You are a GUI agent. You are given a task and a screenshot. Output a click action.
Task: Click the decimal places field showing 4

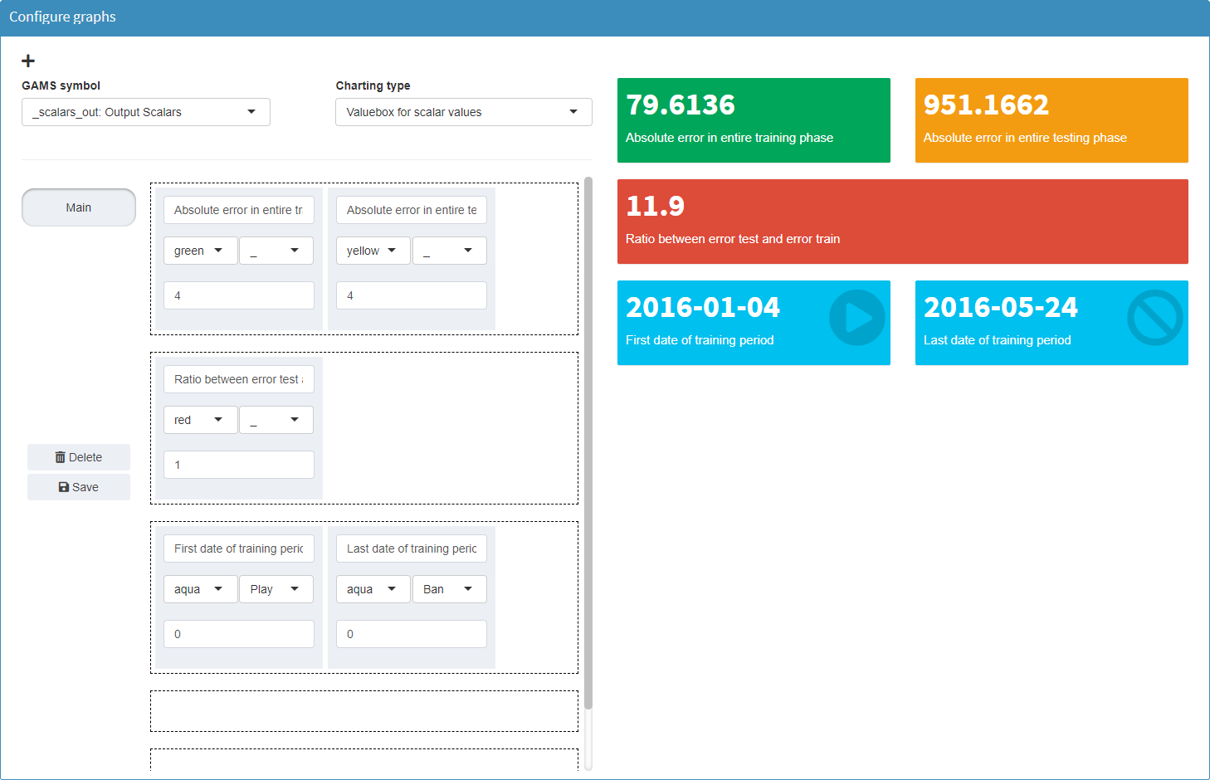238,295
